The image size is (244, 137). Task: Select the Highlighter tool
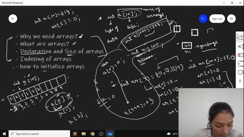pos(241,46)
